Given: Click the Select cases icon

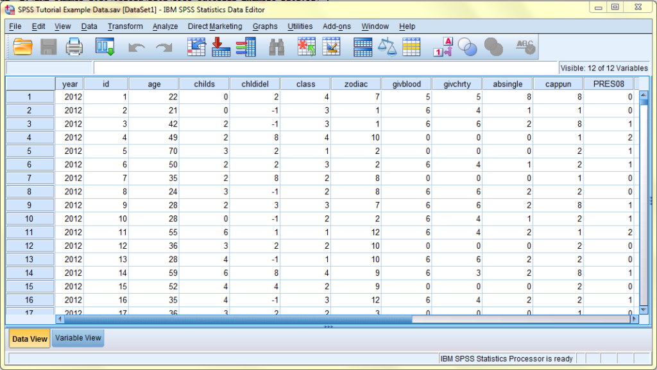Looking at the screenshot, I should tap(411, 47).
